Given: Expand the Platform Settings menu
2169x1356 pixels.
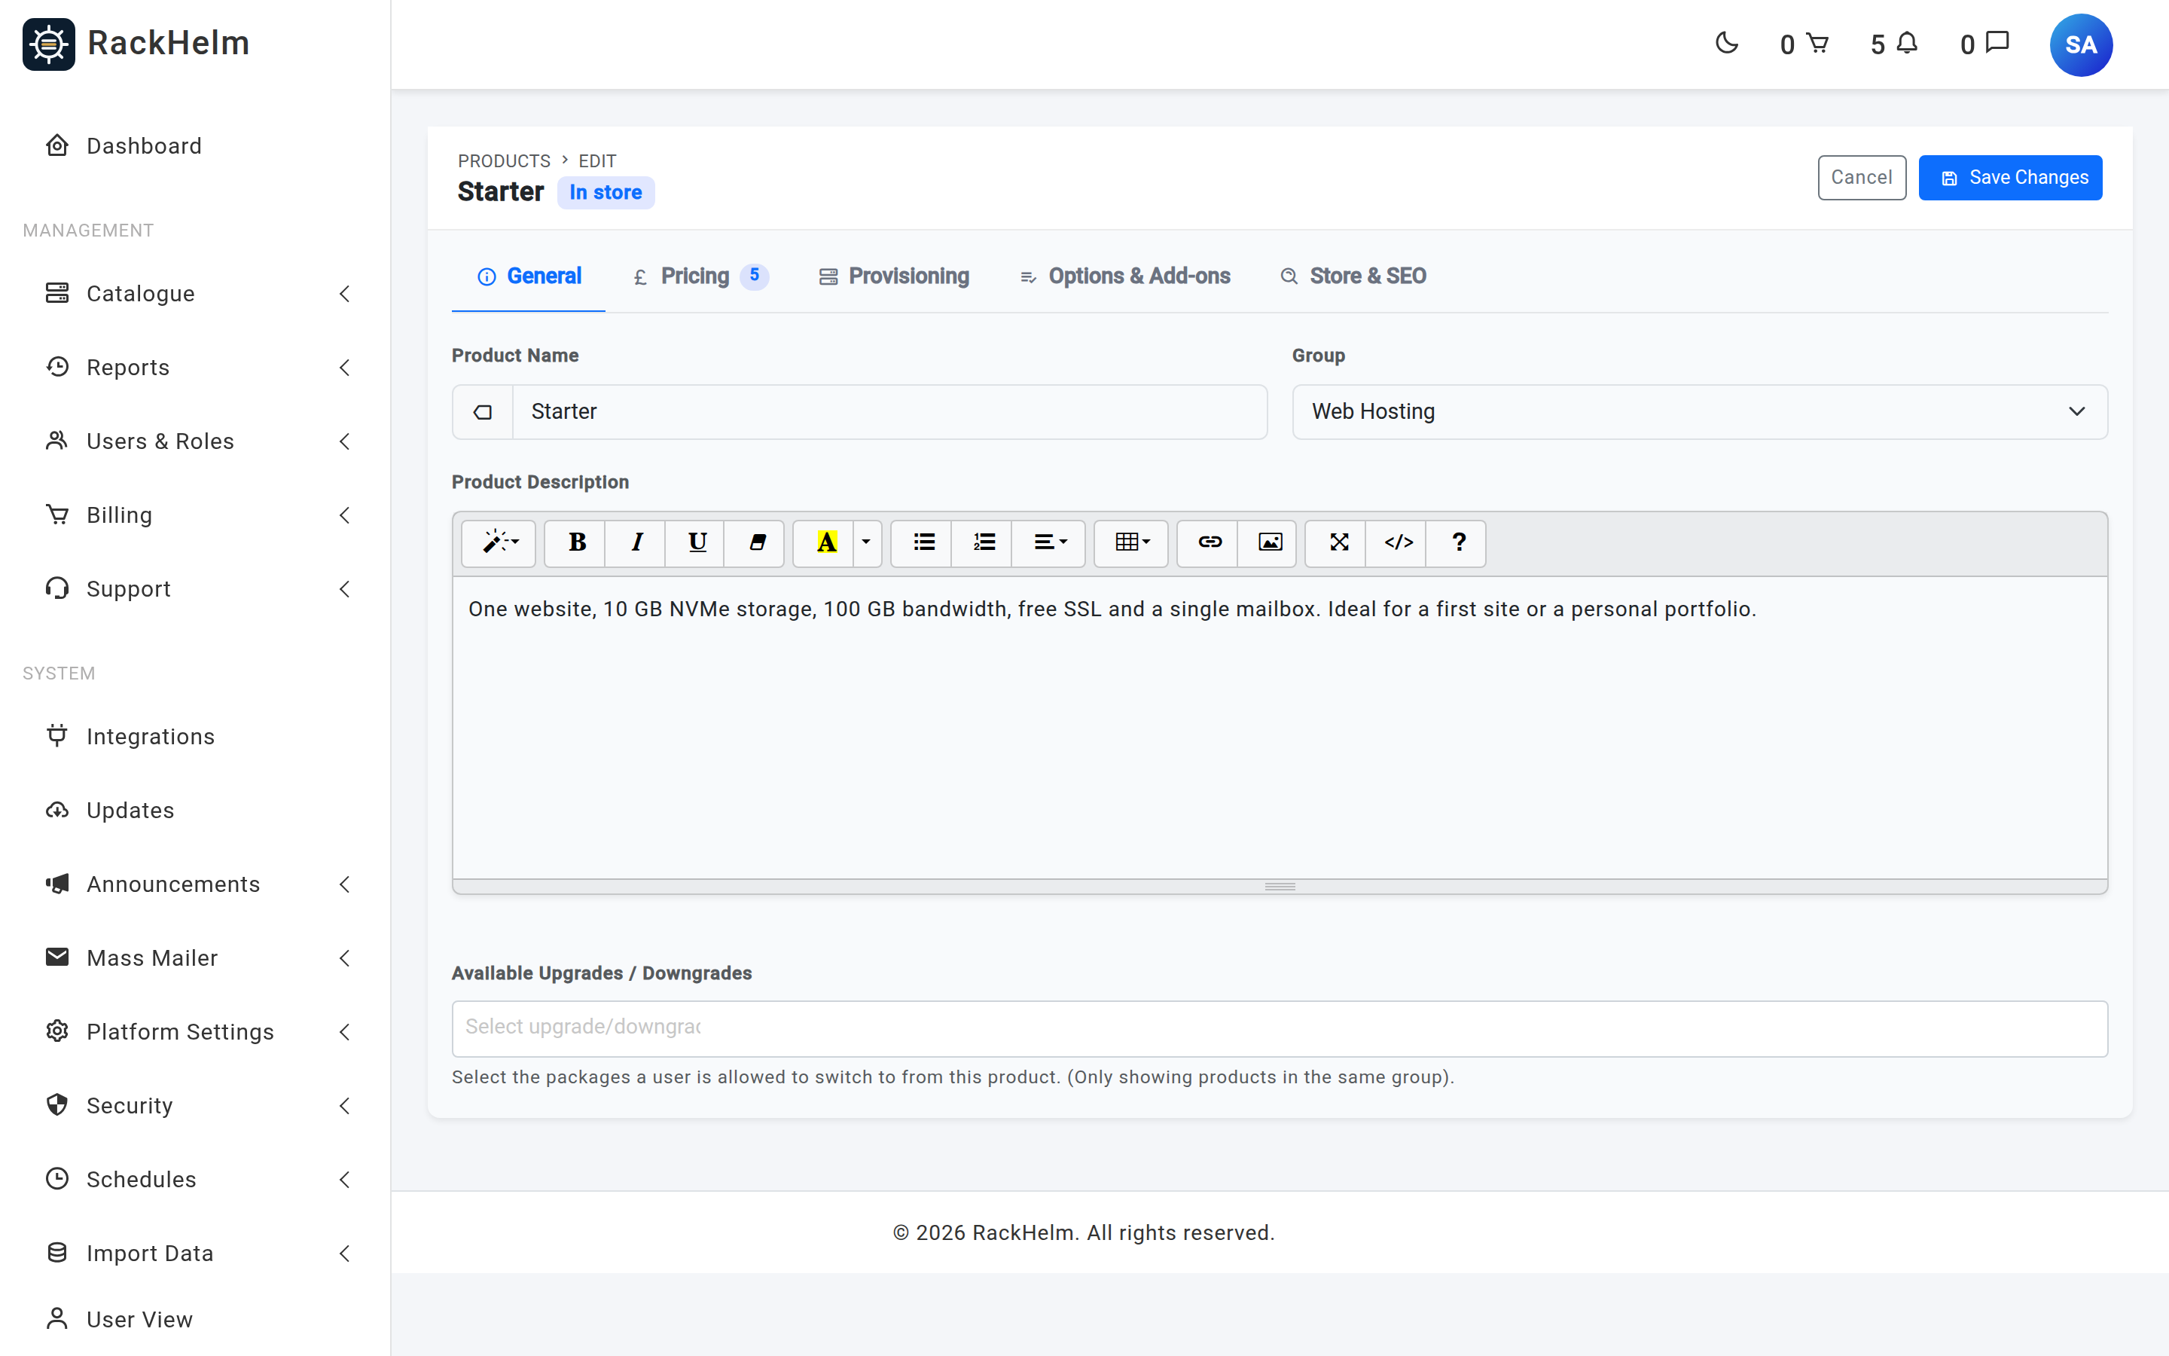Looking at the screenshot, I should click(x=195, y=1031).
